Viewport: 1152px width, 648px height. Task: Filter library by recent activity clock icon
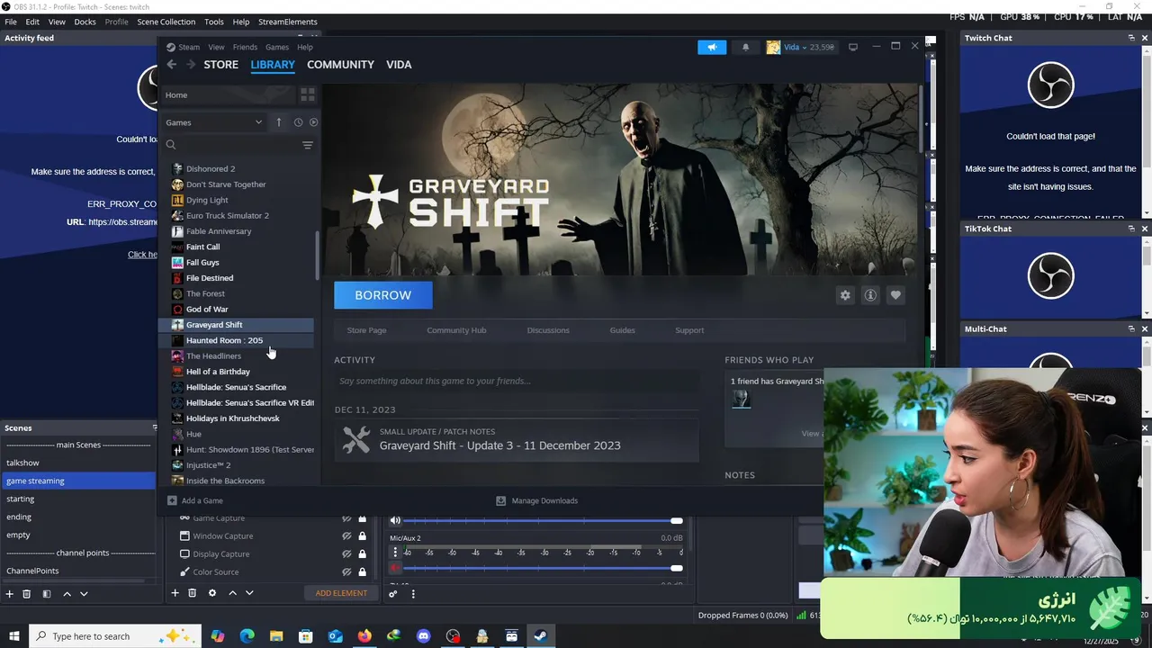click(x=298, y=122)
